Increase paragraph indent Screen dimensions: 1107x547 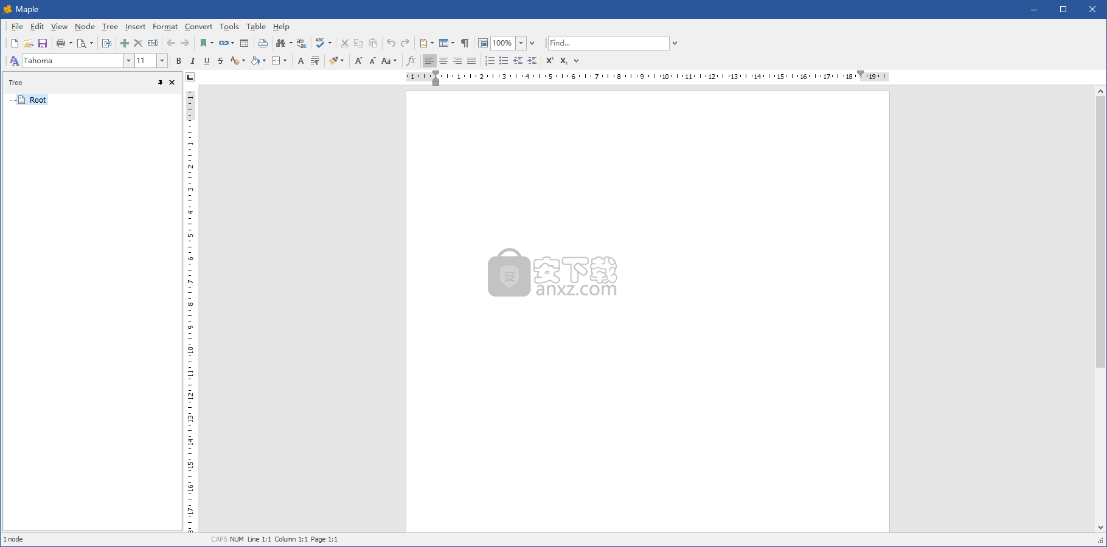pyautogui.click(x=532, y=61)
